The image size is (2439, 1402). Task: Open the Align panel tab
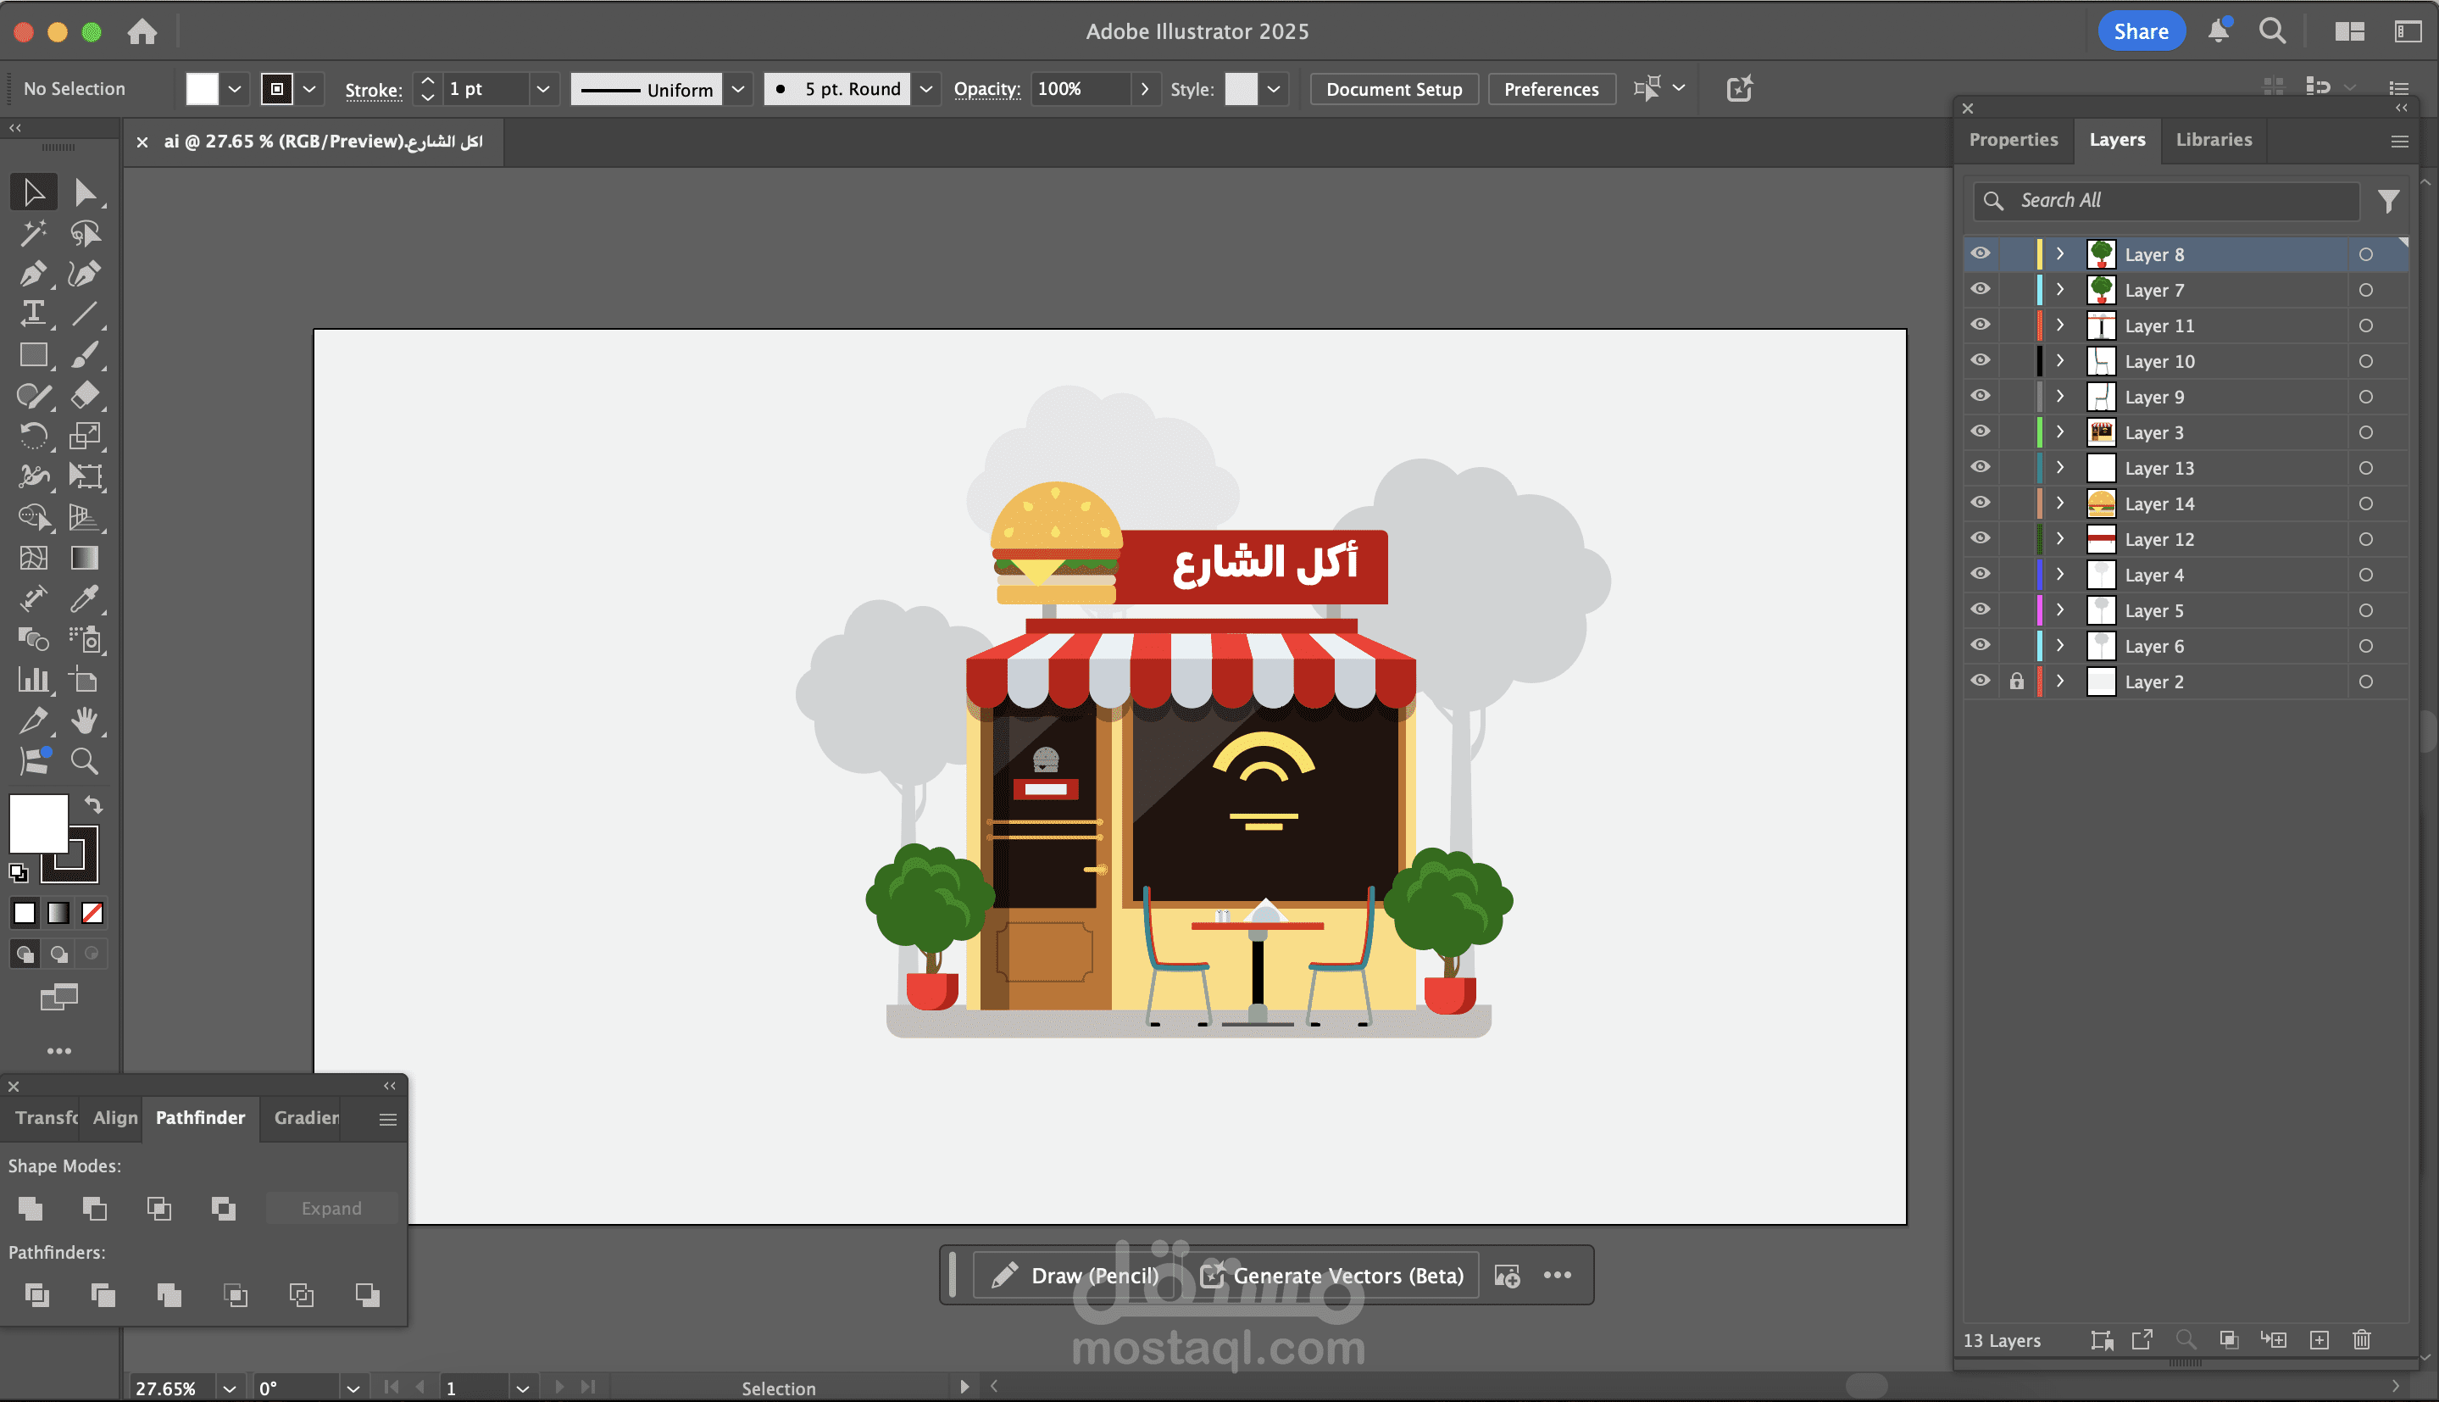(x=114, y=1118)
